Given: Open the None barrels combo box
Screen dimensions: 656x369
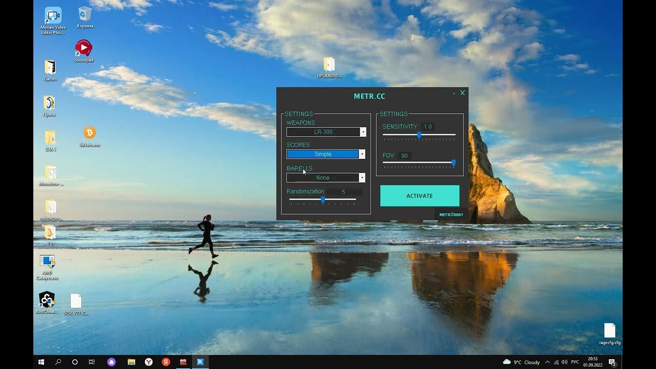Looking at the screenshot, I should tap(326, 178).
